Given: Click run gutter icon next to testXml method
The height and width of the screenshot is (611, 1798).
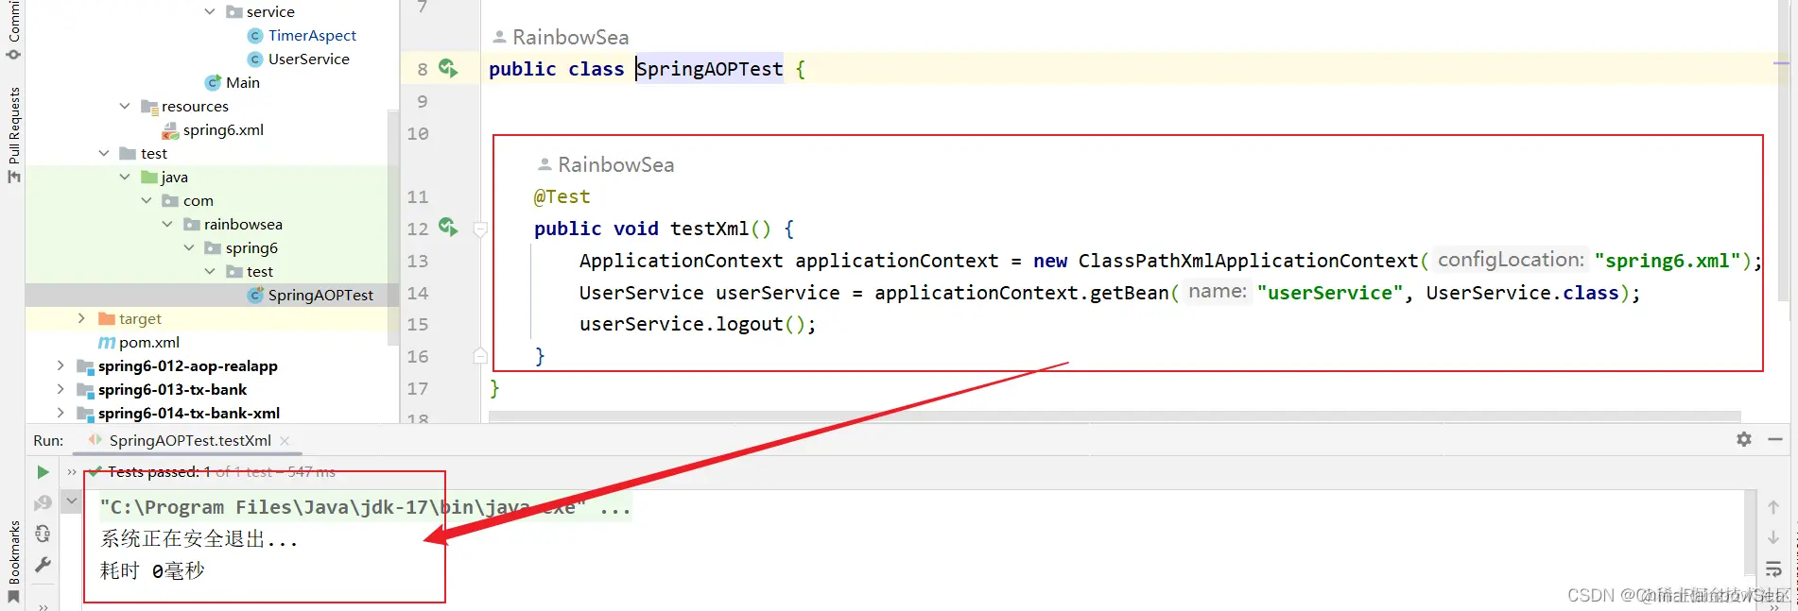Looking at the screenshot, I should click(x=448, y=228).
